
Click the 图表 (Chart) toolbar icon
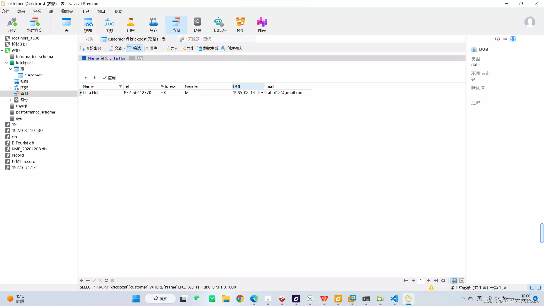coord(262,25)
